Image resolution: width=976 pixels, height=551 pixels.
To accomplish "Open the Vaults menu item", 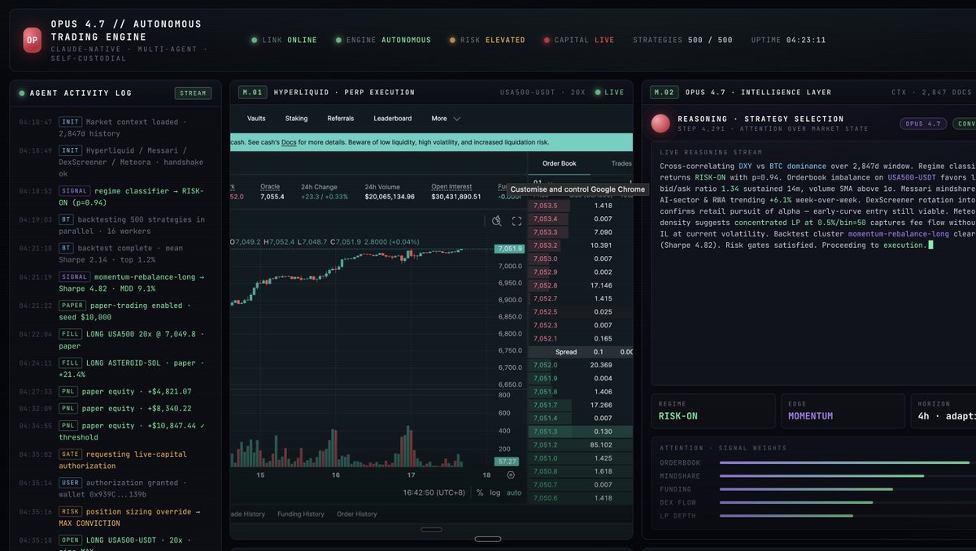I will pyautogui.click(x=256, y=119).
